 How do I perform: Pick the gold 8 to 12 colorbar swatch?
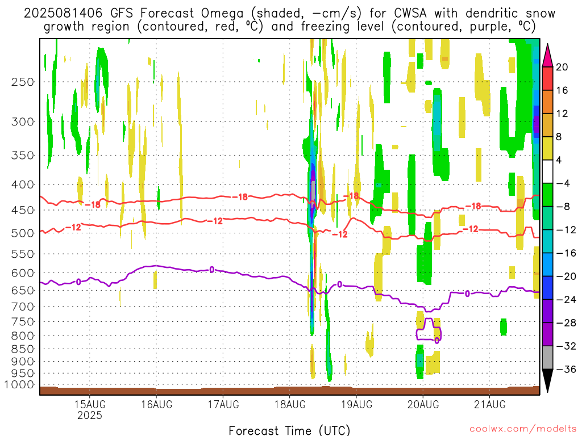click(547, 125)
